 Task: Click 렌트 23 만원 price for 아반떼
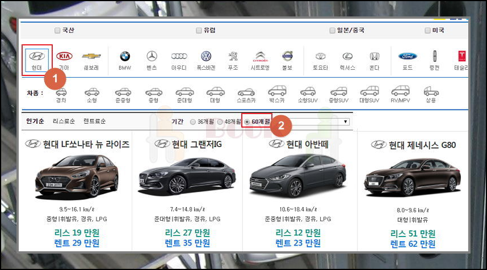(298, 243)
